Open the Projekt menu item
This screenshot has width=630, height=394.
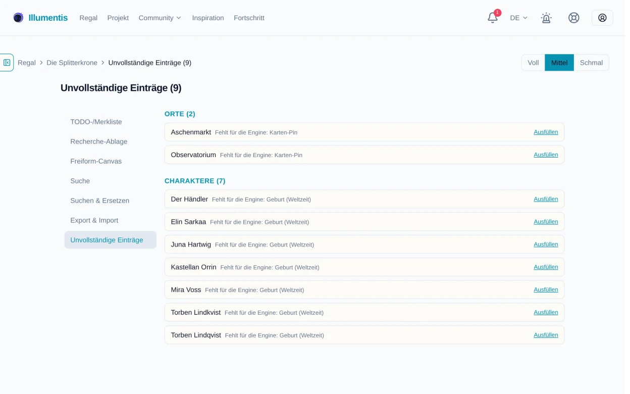[118, 18]
